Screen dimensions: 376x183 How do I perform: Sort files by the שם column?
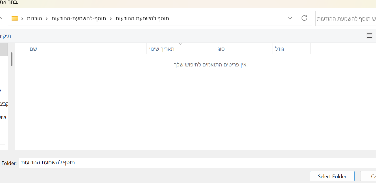[x=33, y=49]
